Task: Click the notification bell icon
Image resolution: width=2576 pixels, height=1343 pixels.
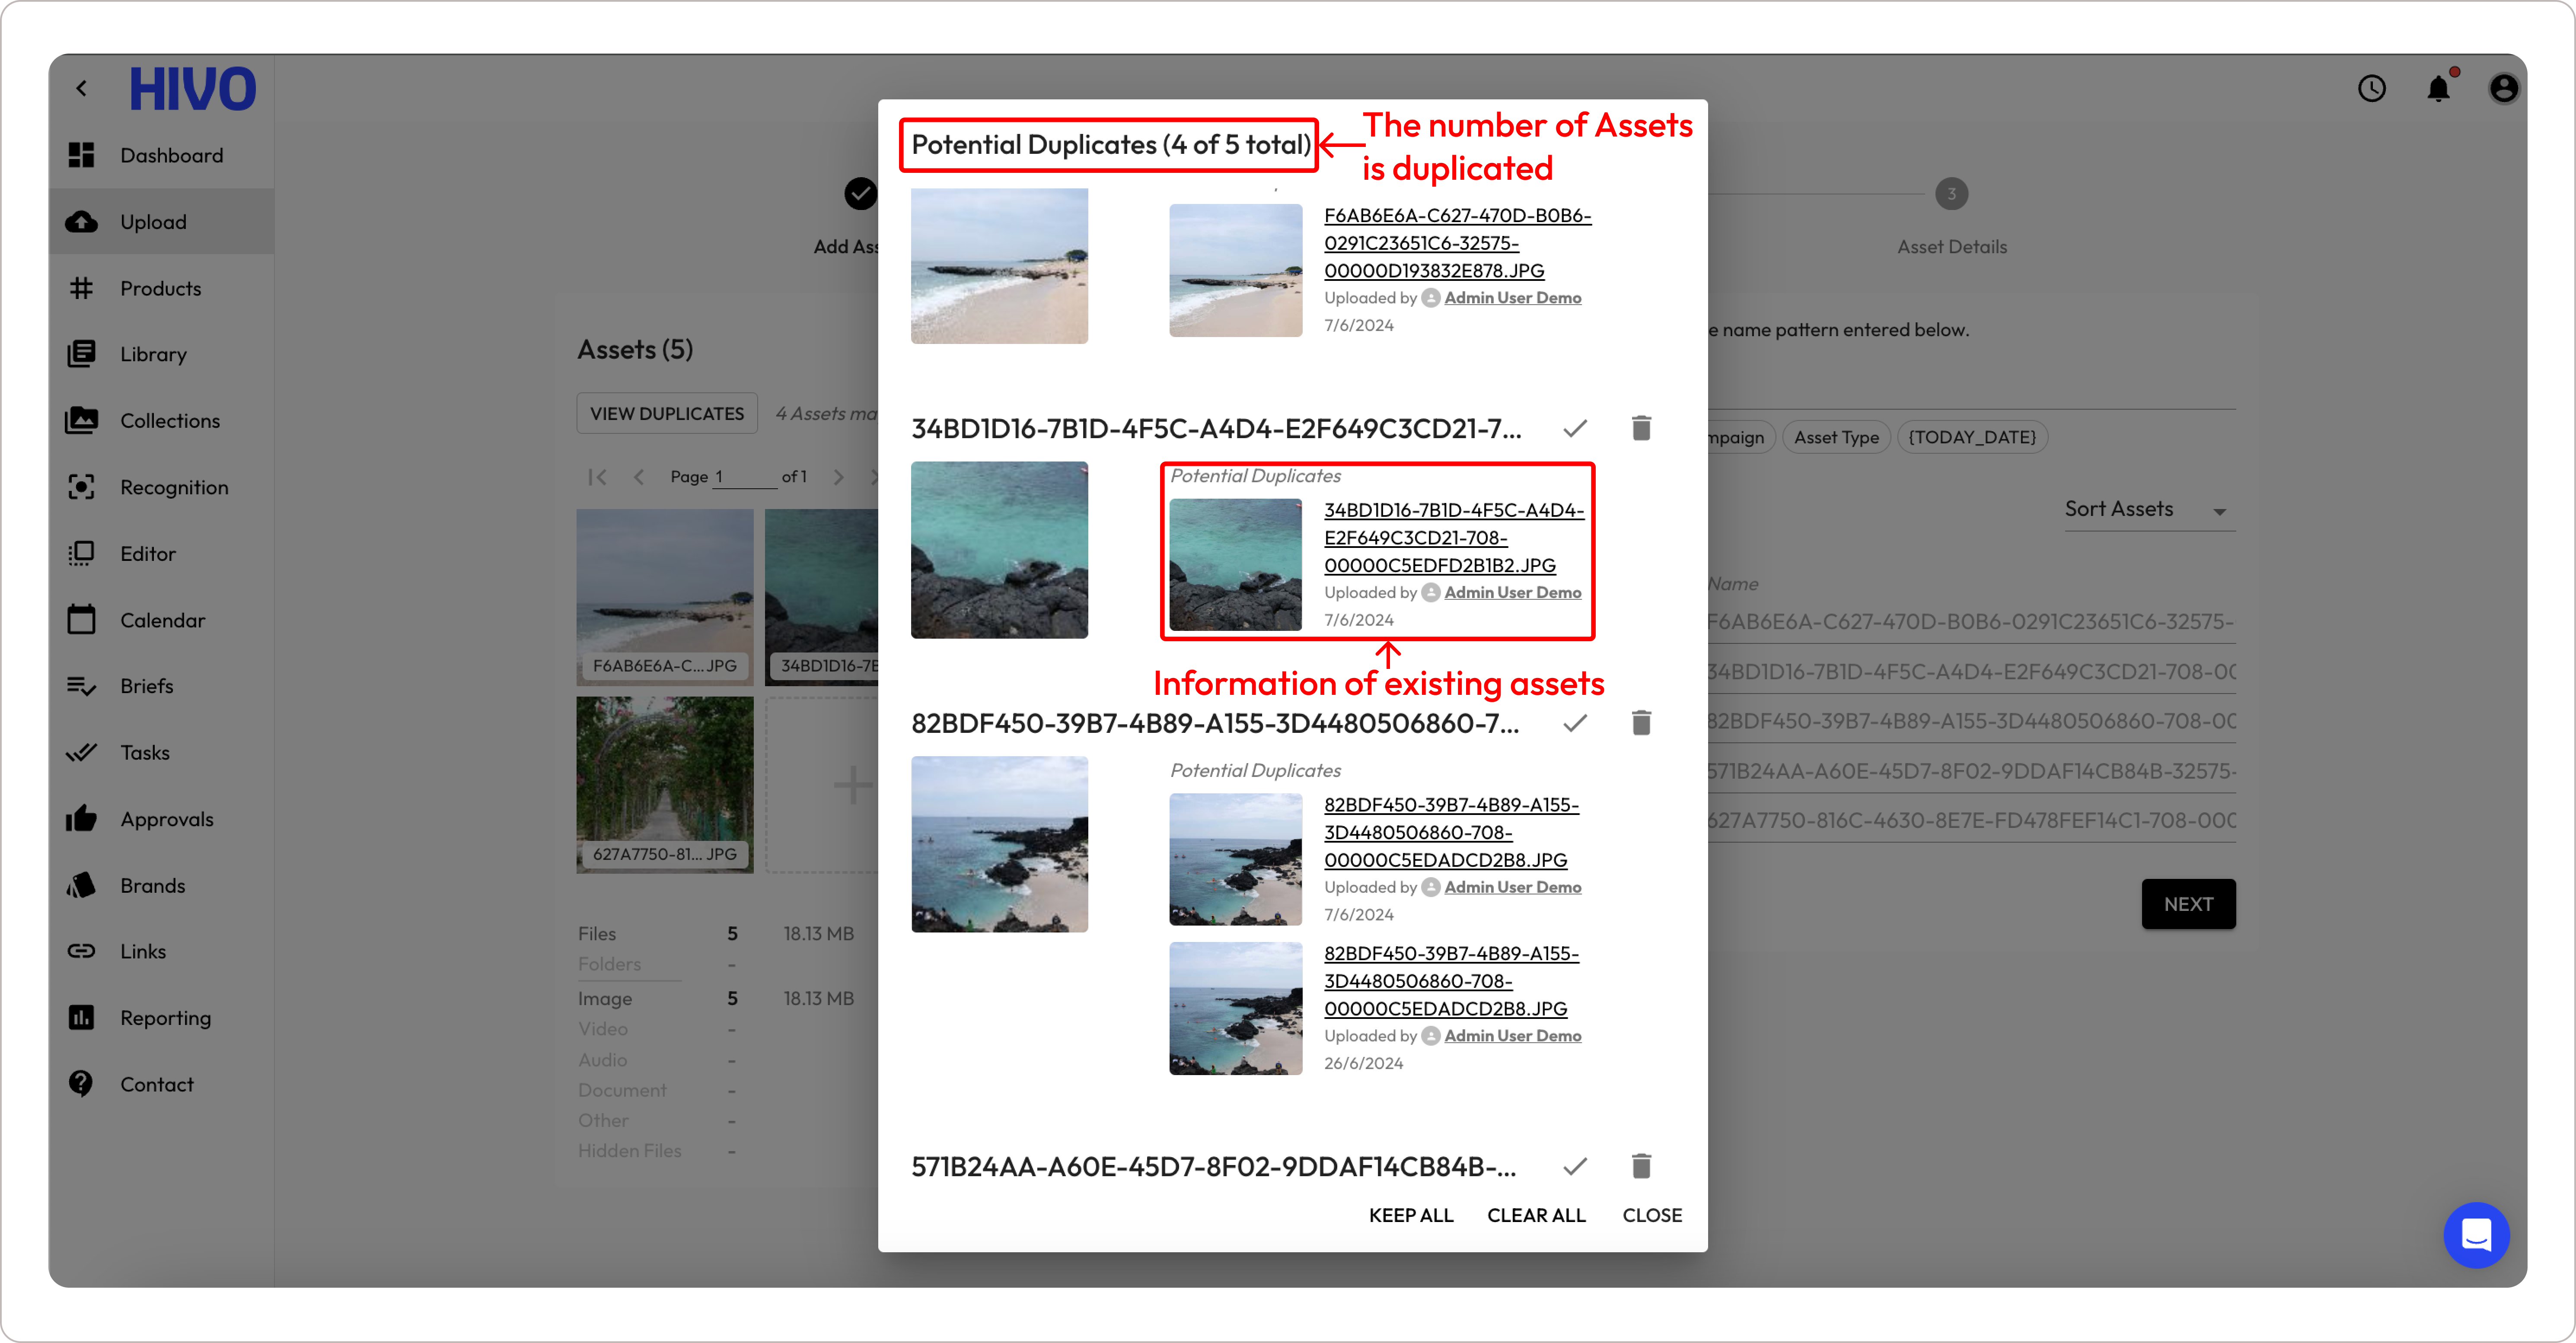Action: click(2438, 89)
